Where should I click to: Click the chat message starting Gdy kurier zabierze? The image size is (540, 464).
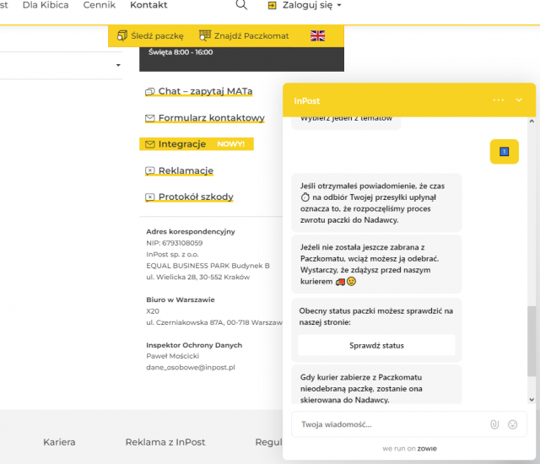pos(376,385)
